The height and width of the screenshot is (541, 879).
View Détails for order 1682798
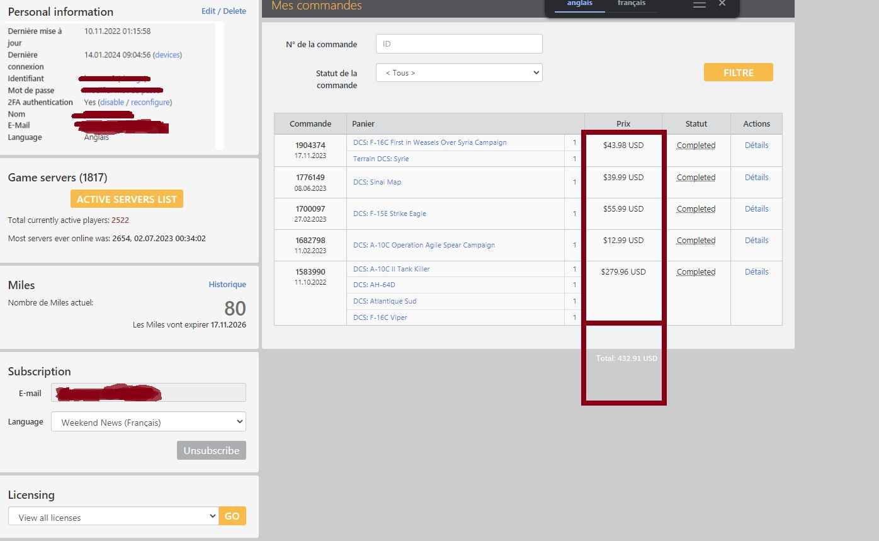point(756,240)
